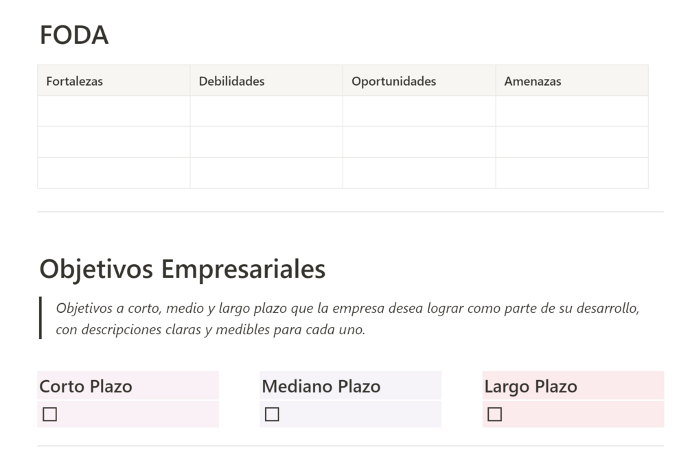Click first empty cell under Fortalezas
The image size is (690, 461).
click(x=113, y=111)
